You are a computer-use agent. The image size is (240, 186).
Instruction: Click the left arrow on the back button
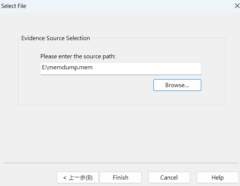[x=65, y=177]
